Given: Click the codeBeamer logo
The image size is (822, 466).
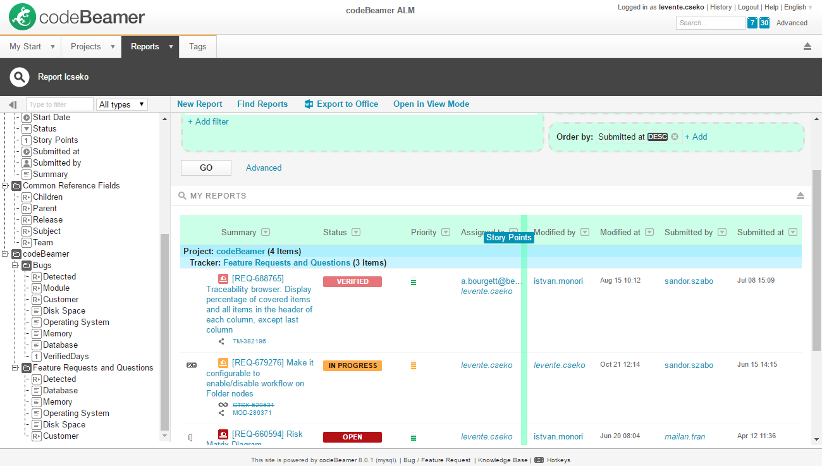Looking at the screenshot, I should [x=77, y=17].
